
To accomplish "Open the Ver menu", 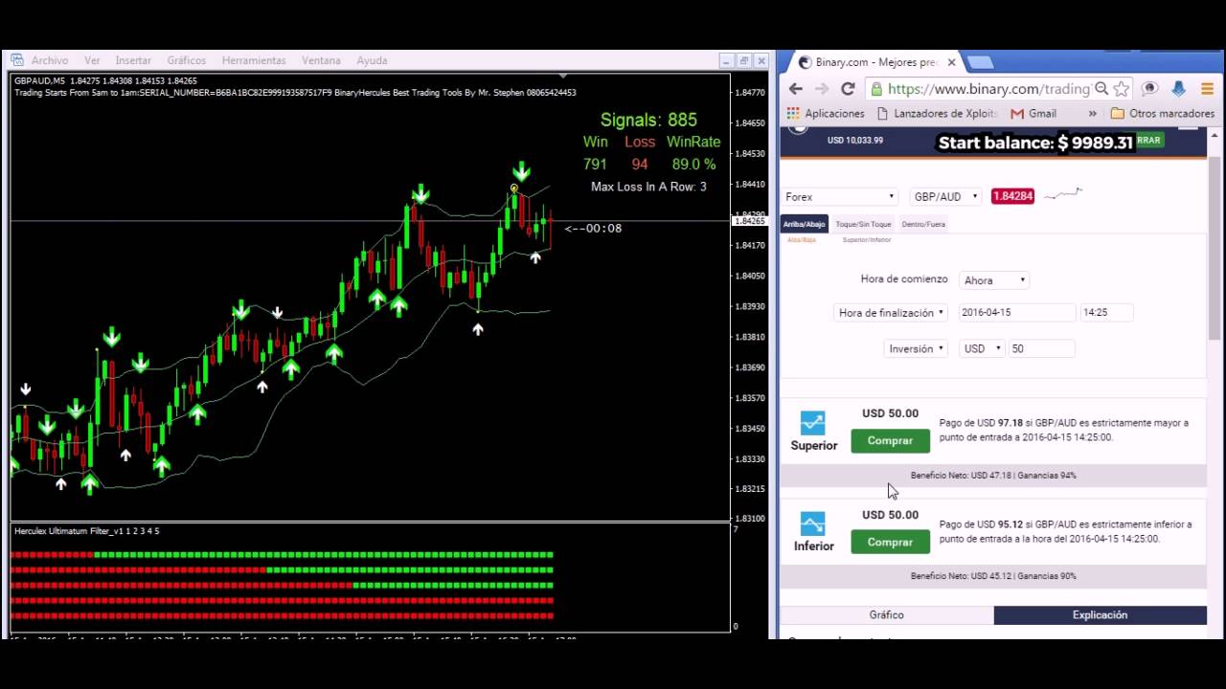I will [92, 60].
